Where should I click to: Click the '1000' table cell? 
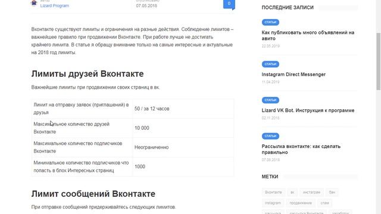(x=183, y=166)
